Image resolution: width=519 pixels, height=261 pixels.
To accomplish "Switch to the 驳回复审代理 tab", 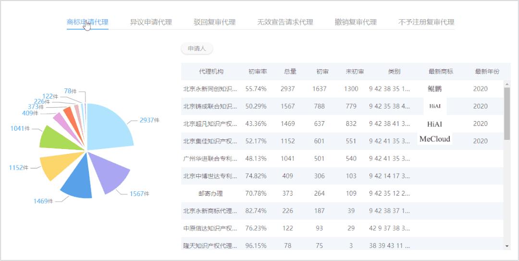I will [x=214, y=22].
